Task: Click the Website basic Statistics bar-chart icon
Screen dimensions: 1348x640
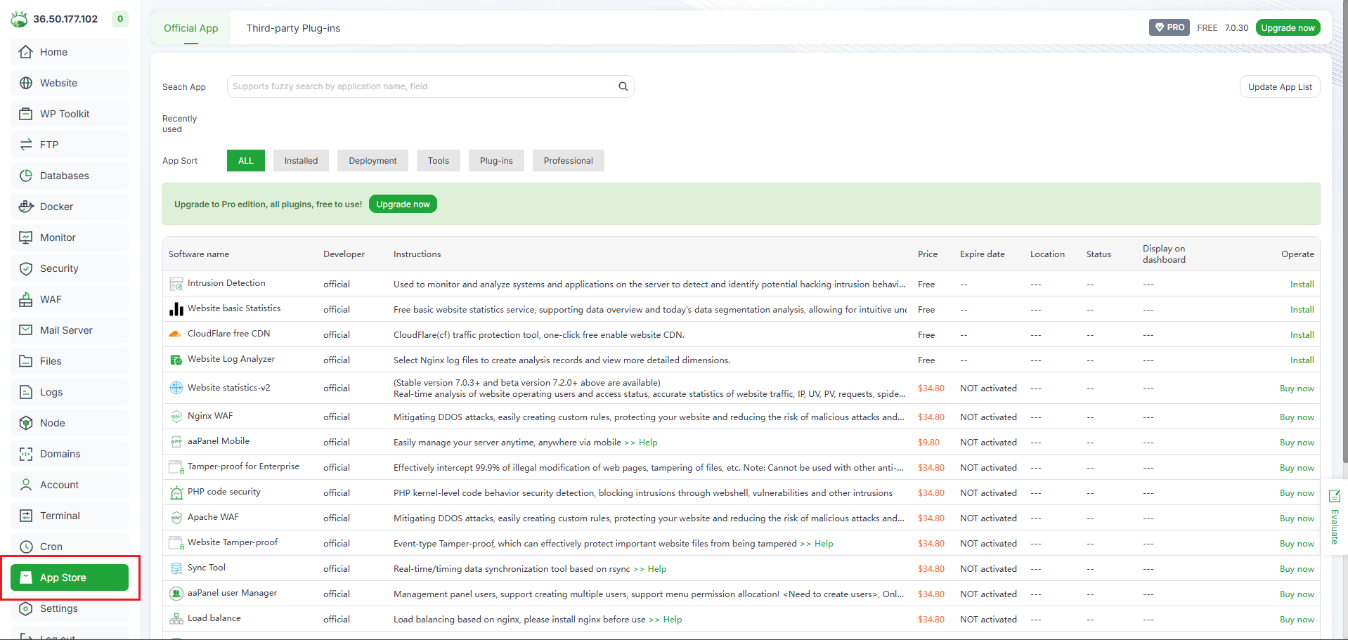Action: [176, 309]
